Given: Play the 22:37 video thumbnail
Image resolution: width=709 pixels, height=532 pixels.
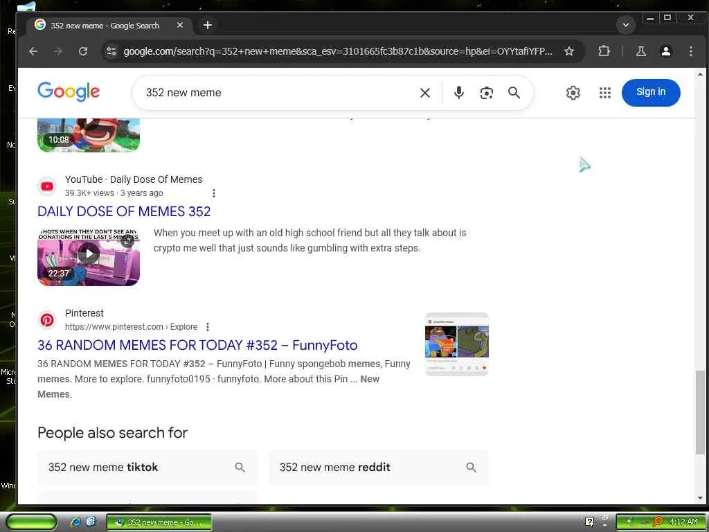Looking at the screenshot, I should click(x=89, y=257).
